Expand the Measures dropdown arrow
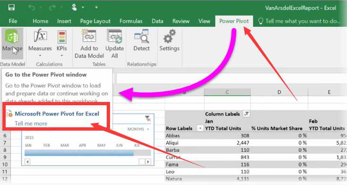The height and width of the screenshot is (187, 347). pyautogui.click(x=40, y=55)
